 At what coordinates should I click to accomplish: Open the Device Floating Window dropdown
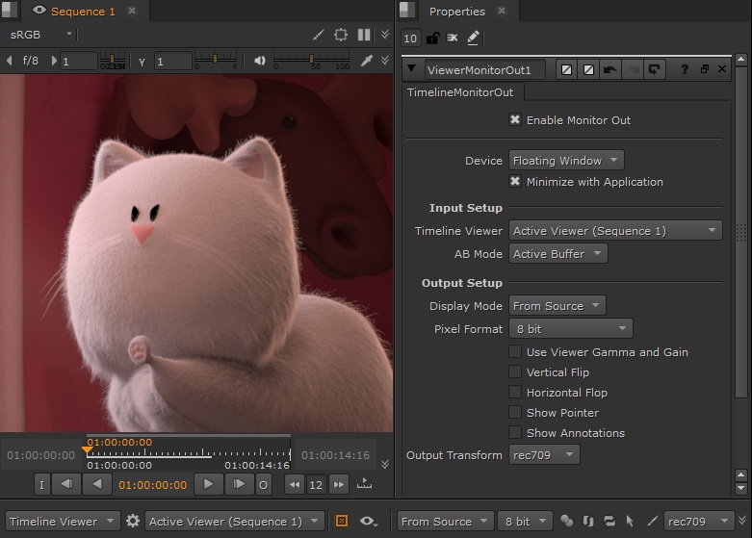[566, 161]
